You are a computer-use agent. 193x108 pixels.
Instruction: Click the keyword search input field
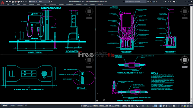pos(135,1)
